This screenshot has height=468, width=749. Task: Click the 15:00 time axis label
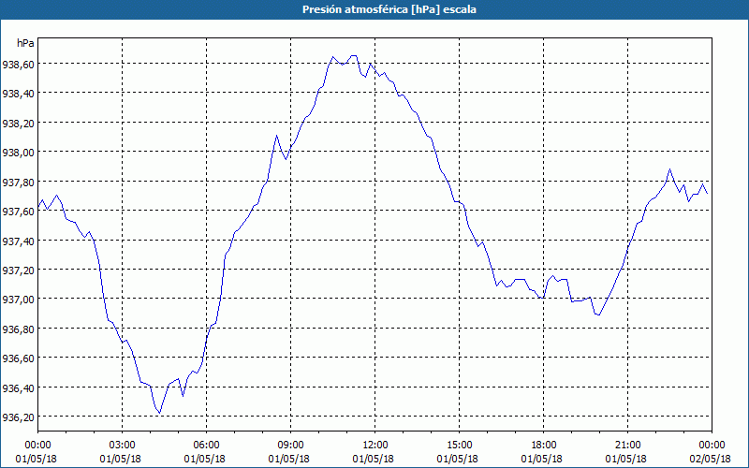pyautogui.click(x=459, y=446)
